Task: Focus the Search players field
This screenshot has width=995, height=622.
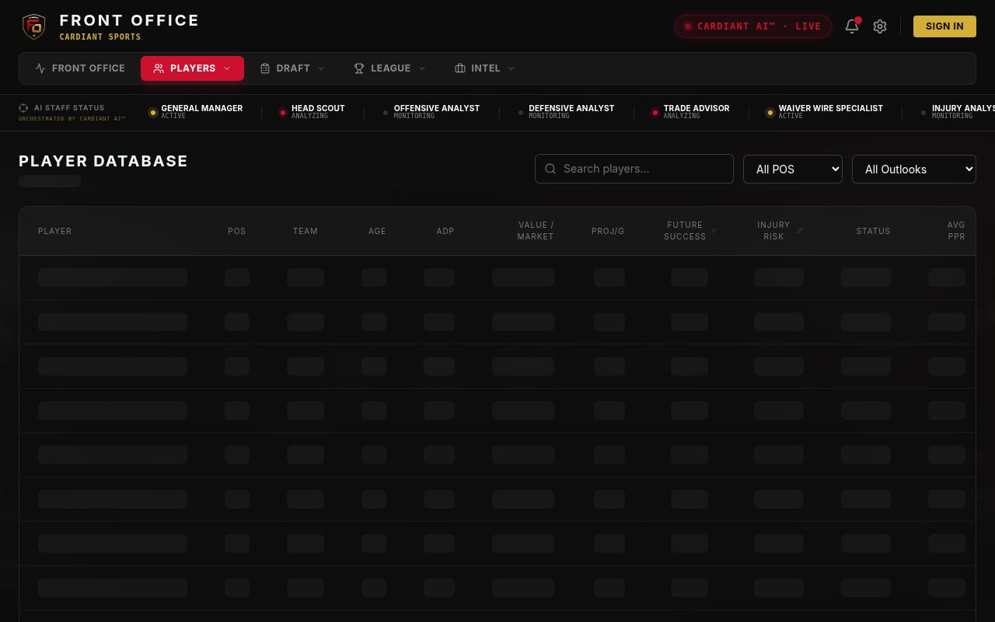Action: click(634, 169)
